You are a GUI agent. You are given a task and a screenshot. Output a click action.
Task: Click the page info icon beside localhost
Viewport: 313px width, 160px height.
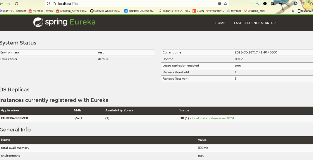pos(54,4)
